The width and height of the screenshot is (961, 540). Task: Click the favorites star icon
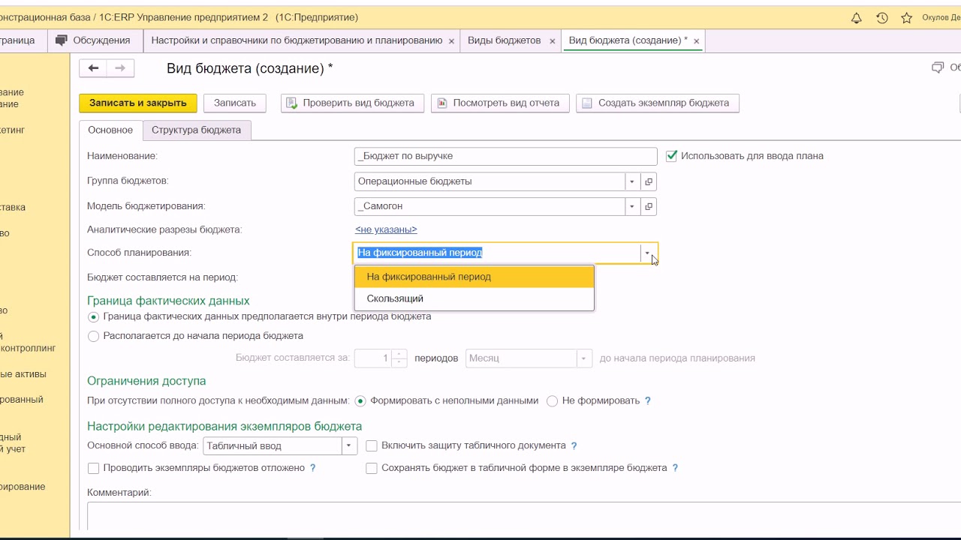[907, 18]
